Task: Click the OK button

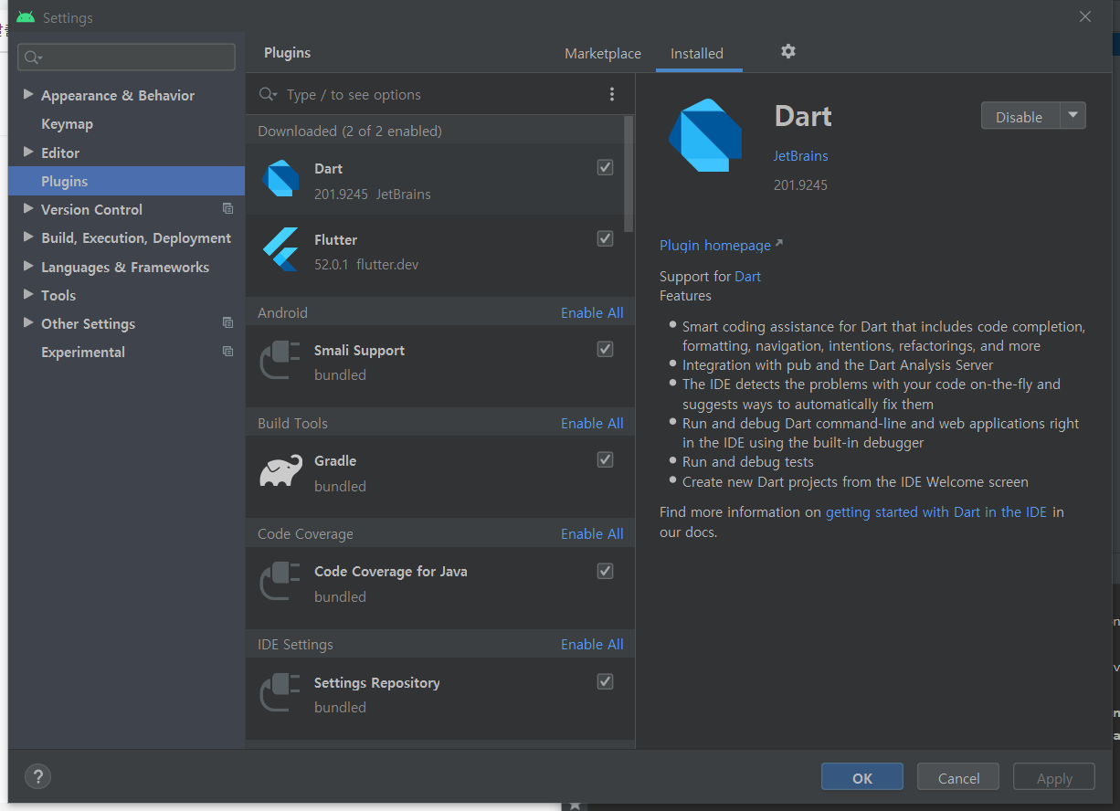Action: click(862, 777)
